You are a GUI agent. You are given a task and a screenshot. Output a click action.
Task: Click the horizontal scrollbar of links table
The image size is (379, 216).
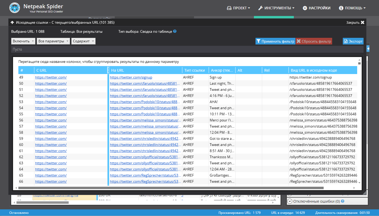point(171,188)
